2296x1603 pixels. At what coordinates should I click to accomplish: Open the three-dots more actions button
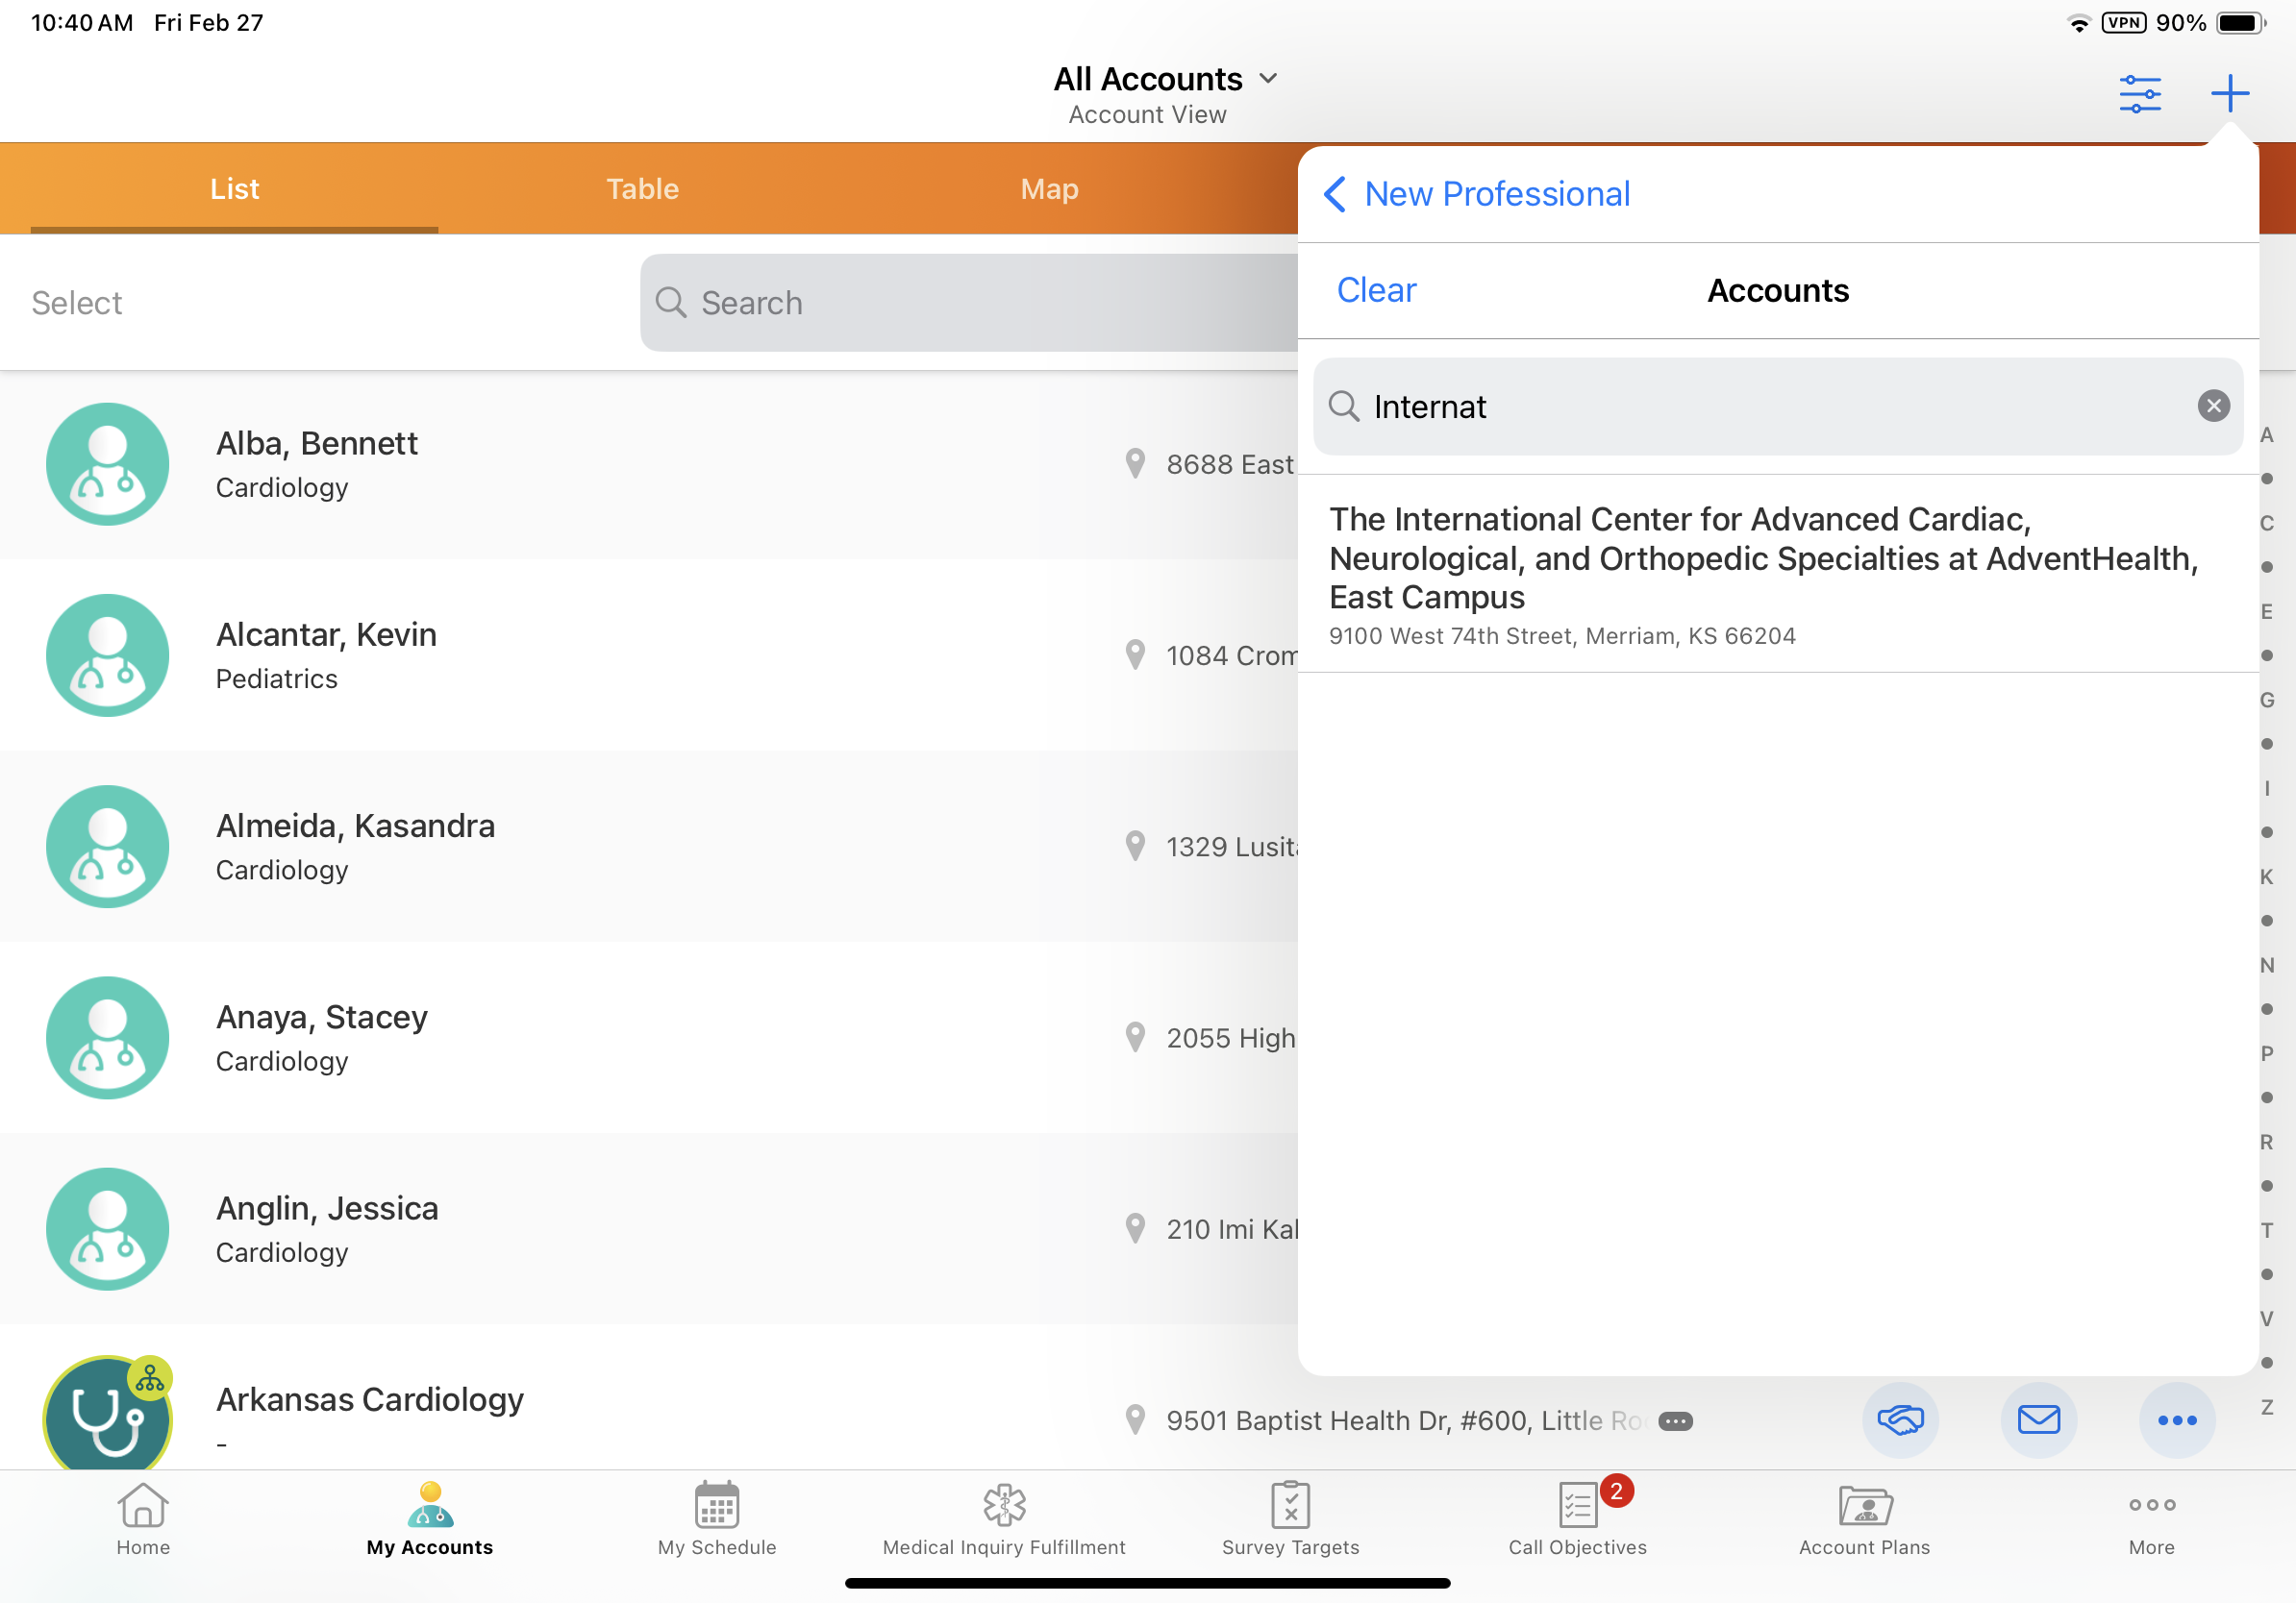point(2176,1419)
